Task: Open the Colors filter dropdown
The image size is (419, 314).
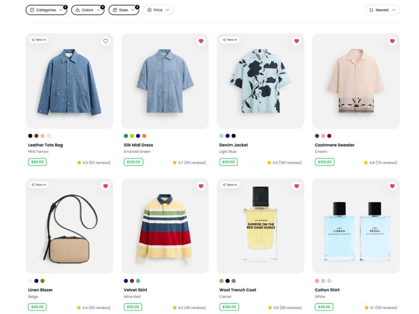Action: coord(86,9)
